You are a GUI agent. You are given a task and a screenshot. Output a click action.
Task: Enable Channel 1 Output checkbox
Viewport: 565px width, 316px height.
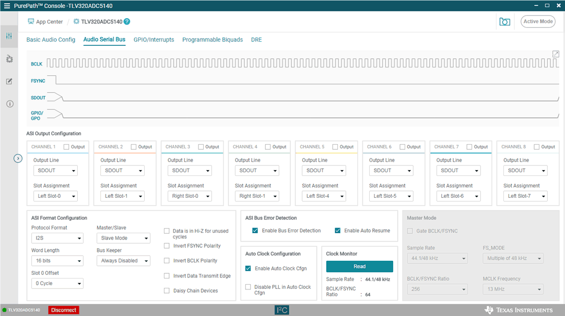point(66,147)
